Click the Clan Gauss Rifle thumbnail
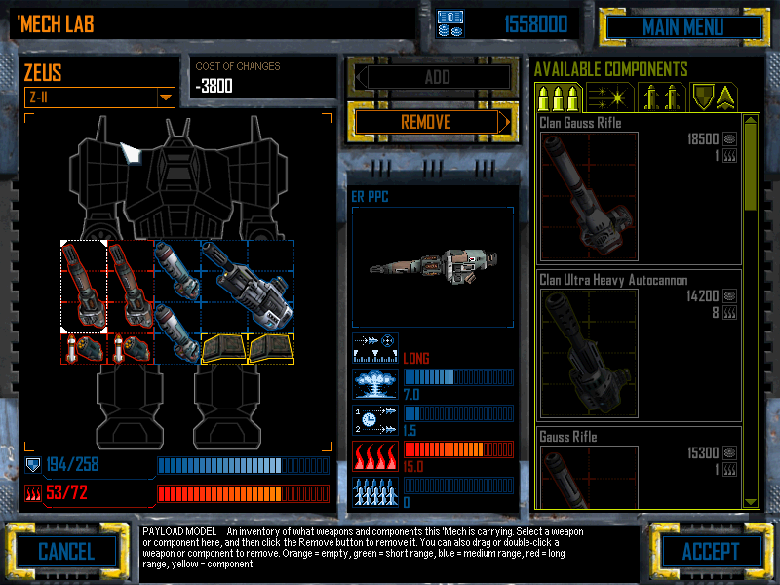 coord(589,197)
